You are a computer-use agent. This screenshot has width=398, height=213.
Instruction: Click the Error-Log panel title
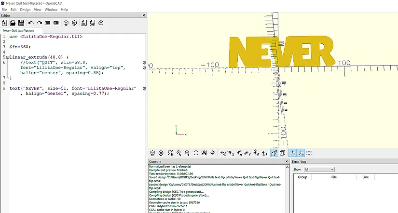(x=299, y=161)
